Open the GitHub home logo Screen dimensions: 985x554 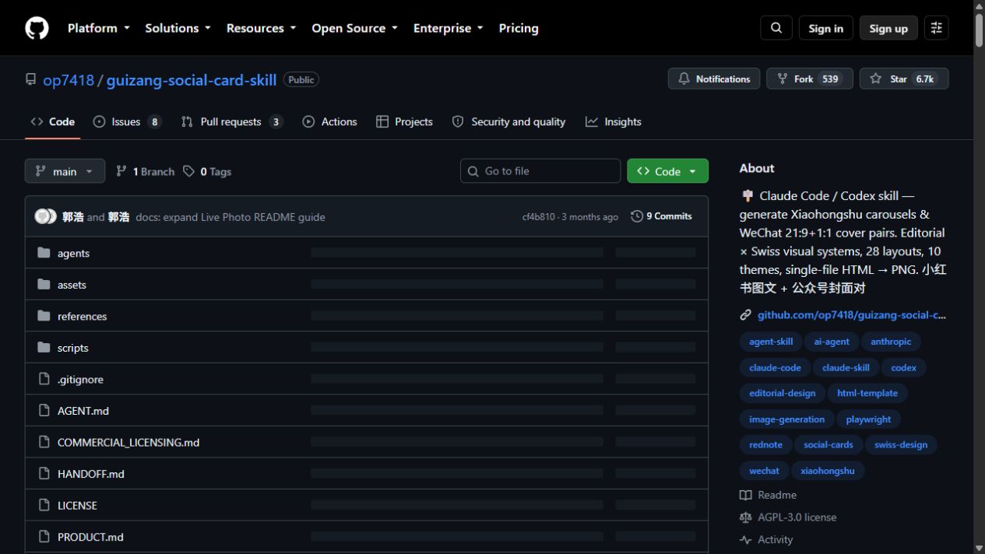[x=37, y=28]
